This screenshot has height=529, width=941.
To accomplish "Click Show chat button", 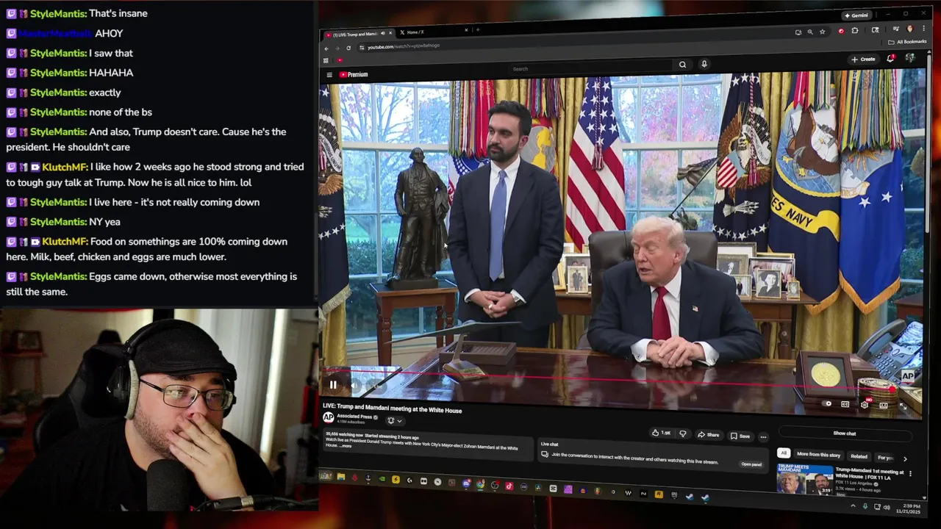I will tap(845, 433).
